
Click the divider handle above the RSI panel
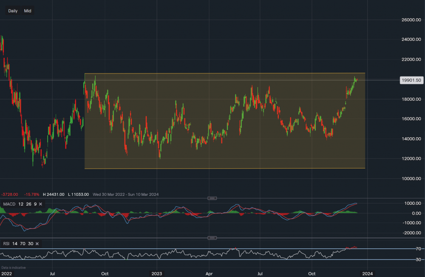click(x=212, y=237)
